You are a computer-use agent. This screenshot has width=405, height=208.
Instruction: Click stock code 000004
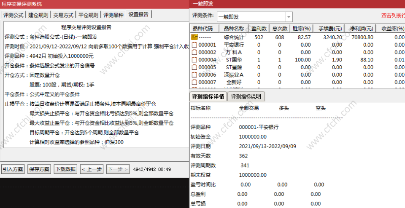point(207,60)
